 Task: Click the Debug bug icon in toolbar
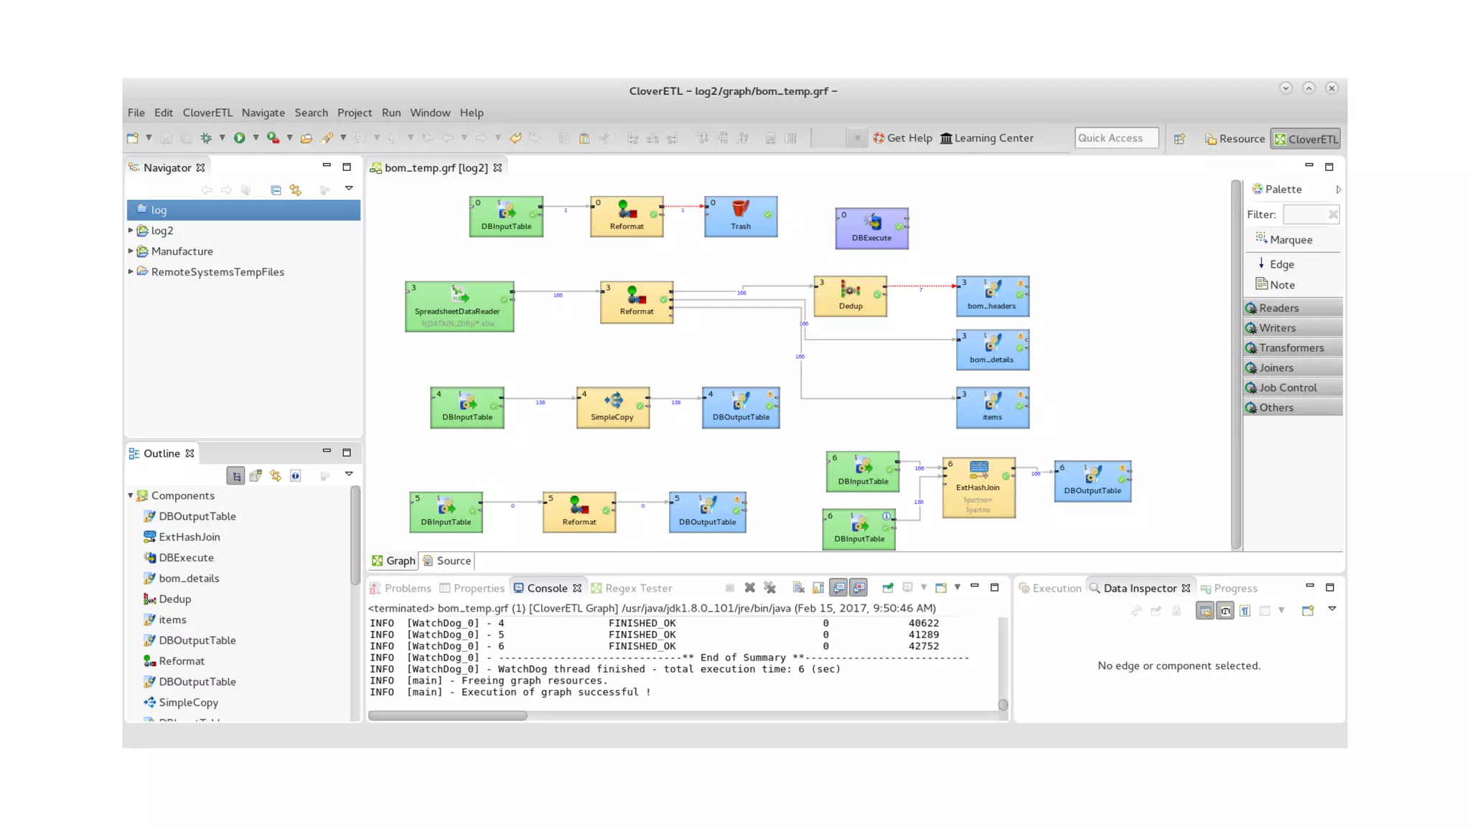pyautogui.click(x=206, y=138)
